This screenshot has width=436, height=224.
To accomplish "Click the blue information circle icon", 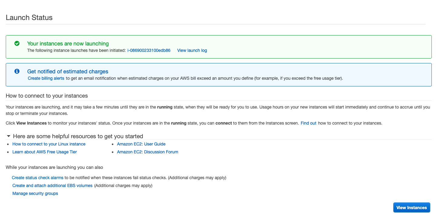I will coord(17,71).
